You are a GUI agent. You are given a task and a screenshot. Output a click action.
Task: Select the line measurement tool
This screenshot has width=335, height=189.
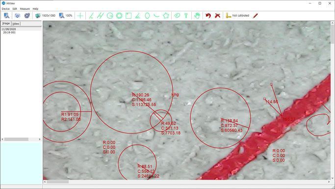click(x=91, y=16)
